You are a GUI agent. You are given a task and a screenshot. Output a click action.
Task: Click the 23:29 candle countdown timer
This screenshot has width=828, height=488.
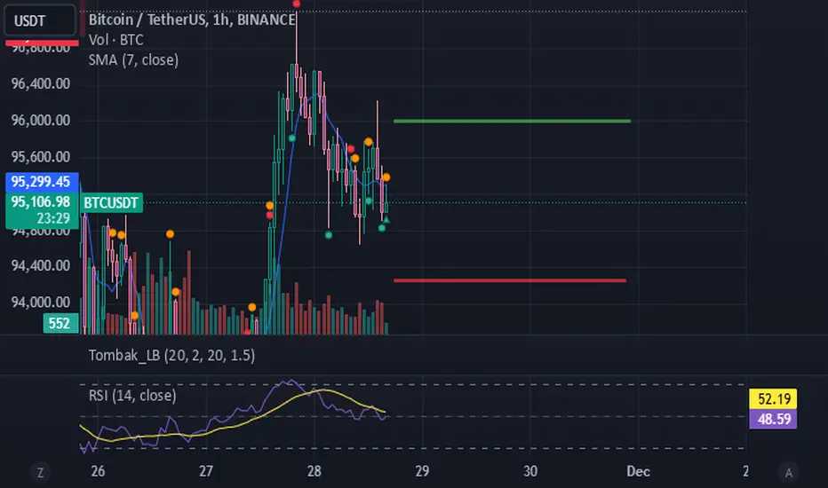click(53, 218)
